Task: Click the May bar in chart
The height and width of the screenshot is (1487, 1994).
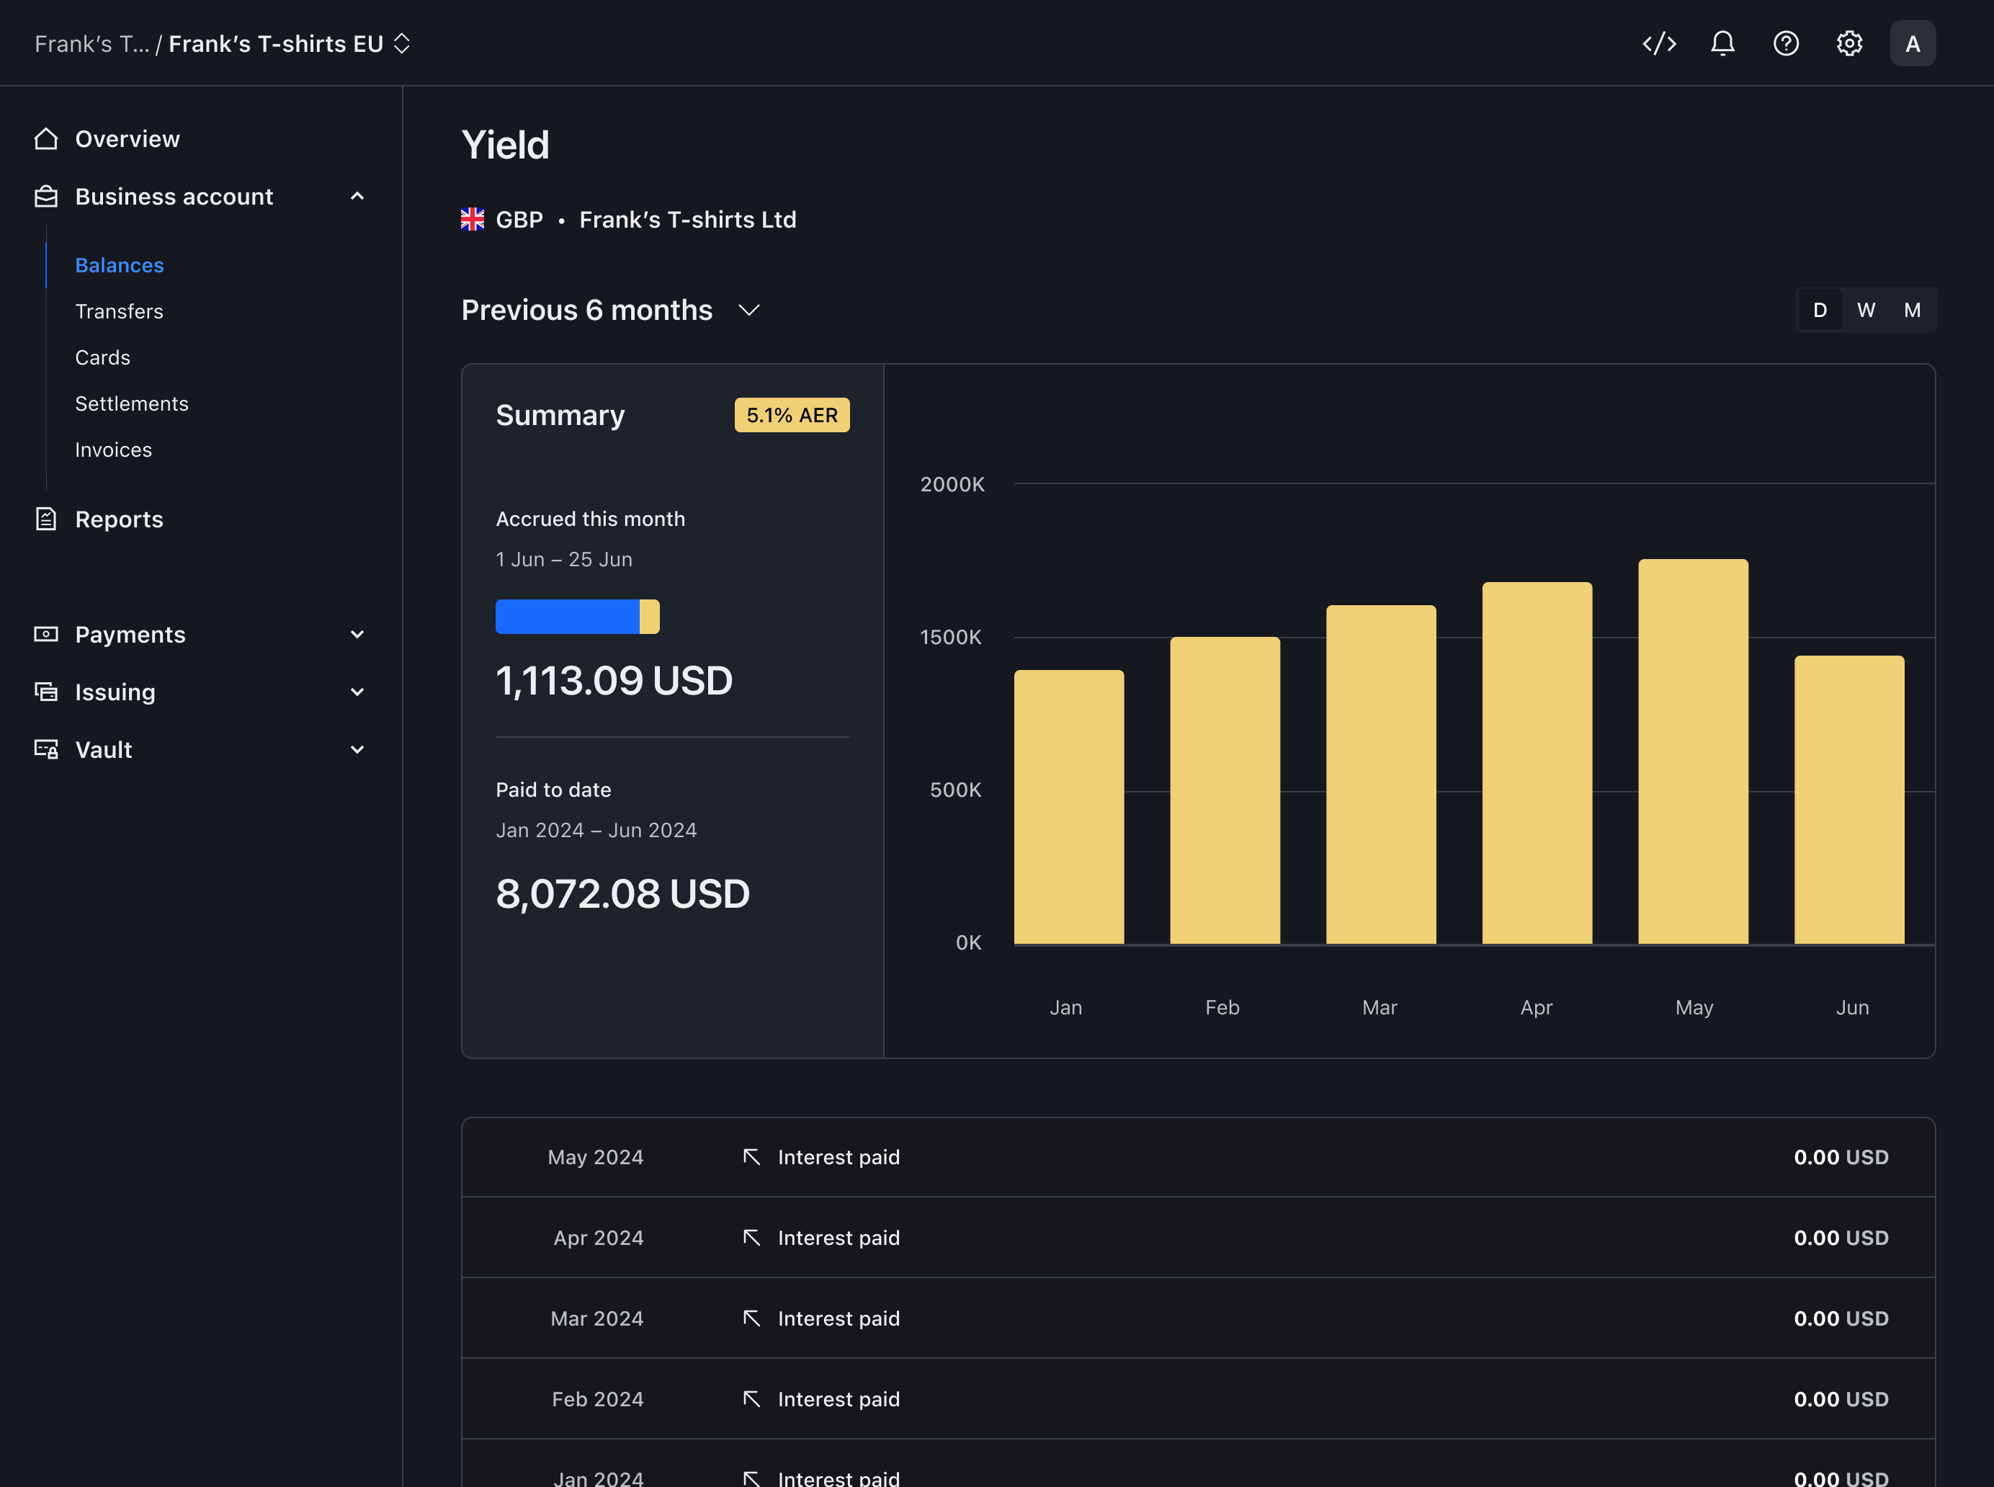Action: pyautogui.click(x=1693, y=751)
